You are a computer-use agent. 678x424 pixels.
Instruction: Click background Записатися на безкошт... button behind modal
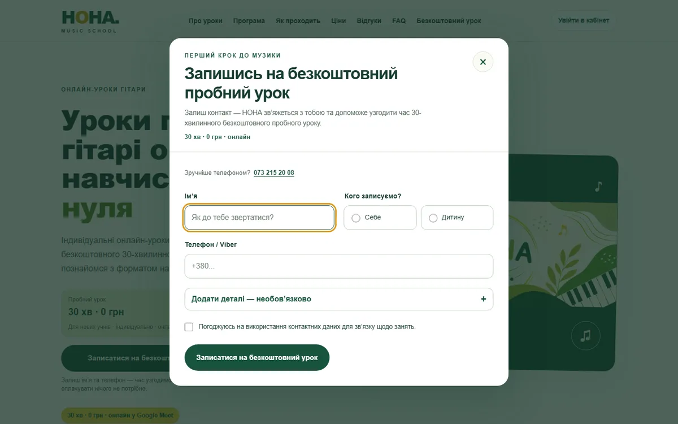pos(116,358)
